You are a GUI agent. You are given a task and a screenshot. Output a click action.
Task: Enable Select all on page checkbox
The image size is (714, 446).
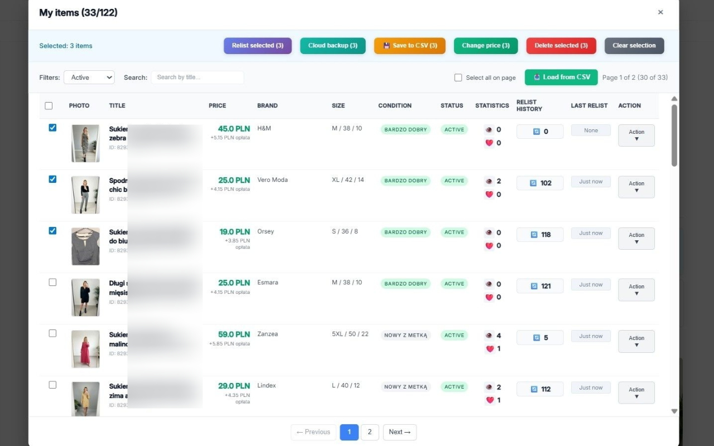coord(458,77)
